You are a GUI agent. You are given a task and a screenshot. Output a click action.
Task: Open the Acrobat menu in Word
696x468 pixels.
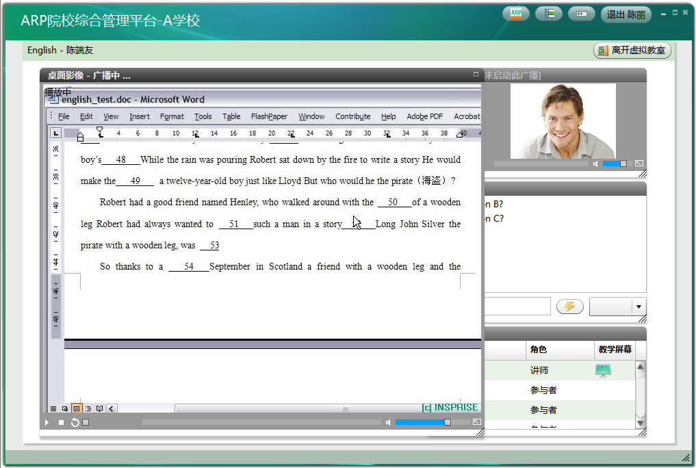467,116
